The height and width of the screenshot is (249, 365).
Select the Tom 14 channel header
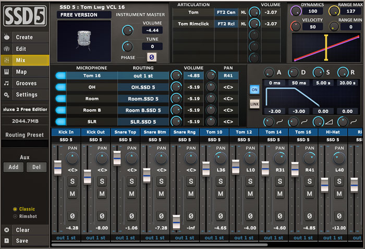(273, 132)
